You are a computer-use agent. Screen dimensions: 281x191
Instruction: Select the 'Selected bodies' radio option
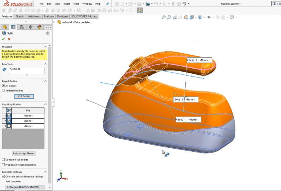click(x=4, y=90)
